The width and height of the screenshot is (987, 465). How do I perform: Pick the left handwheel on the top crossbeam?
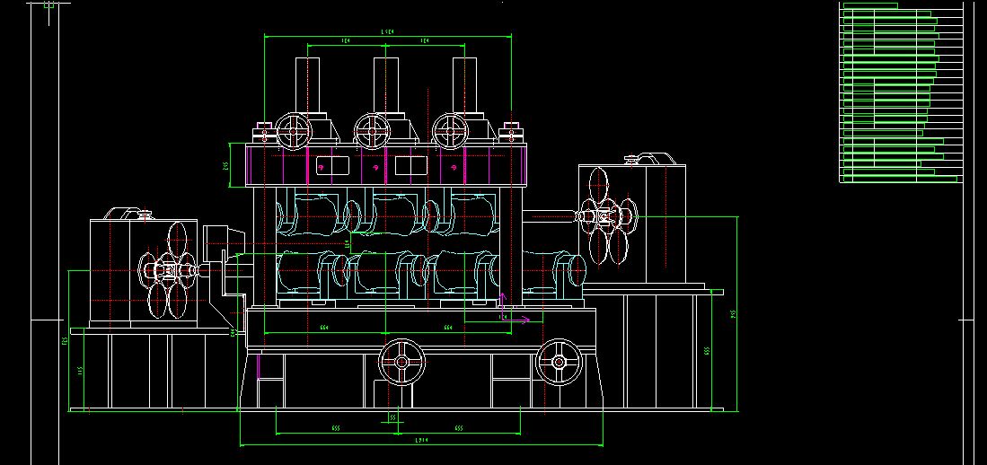pos(294,131)
